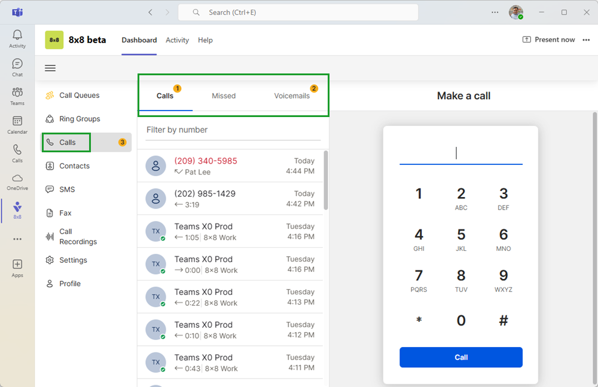Image resolution: width=598 pixels, height=387 pixels.
Task: Open Fax in the 8x8 menu
Action: (x=65, y=213)
